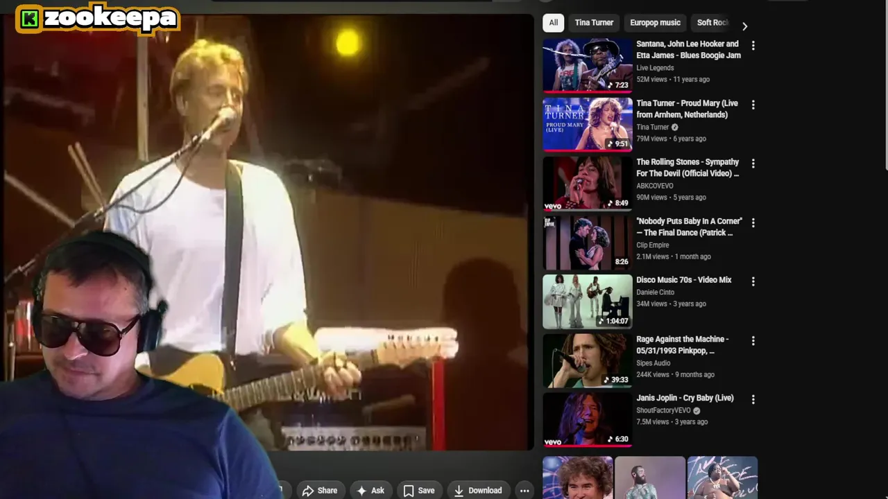The height and width of the screenshot is (499, 888).
Task: Save the video with the Save button
Action: pyautogui.click(x=419, y=491)
